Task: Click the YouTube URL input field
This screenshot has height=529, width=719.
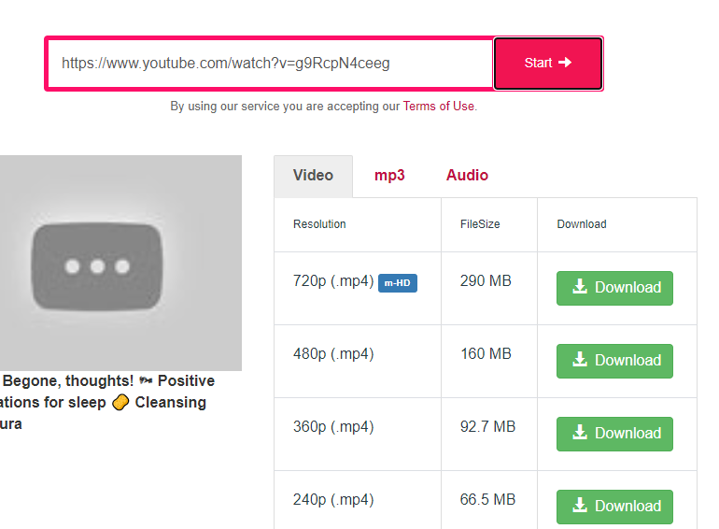Action: click(x=271, y=64)
